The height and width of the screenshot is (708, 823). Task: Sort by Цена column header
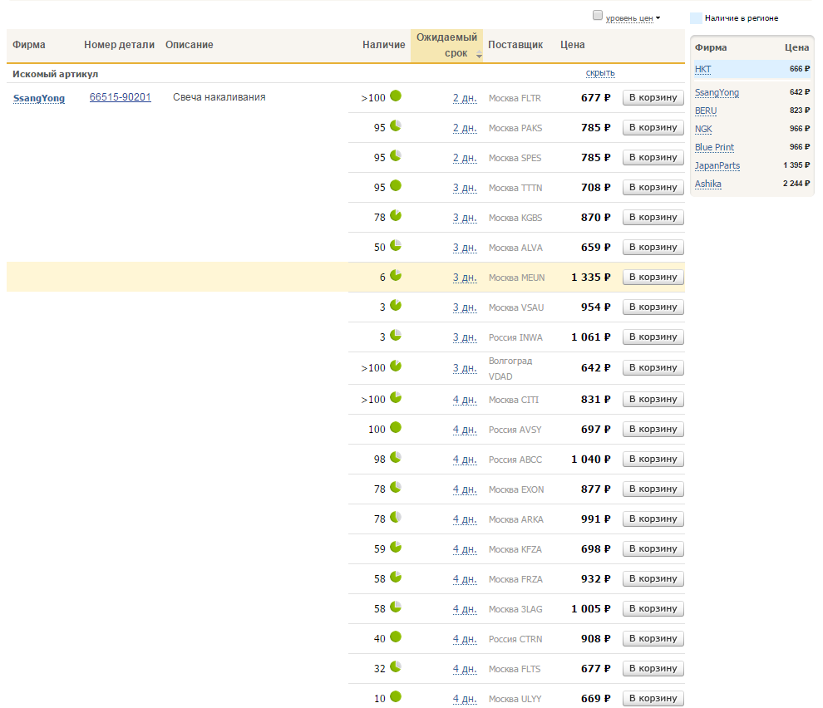point(573,45)
